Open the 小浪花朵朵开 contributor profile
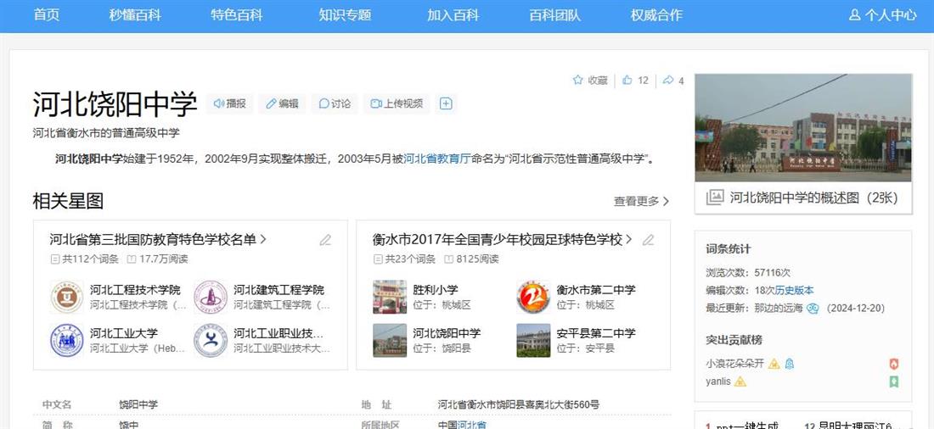 735,364
